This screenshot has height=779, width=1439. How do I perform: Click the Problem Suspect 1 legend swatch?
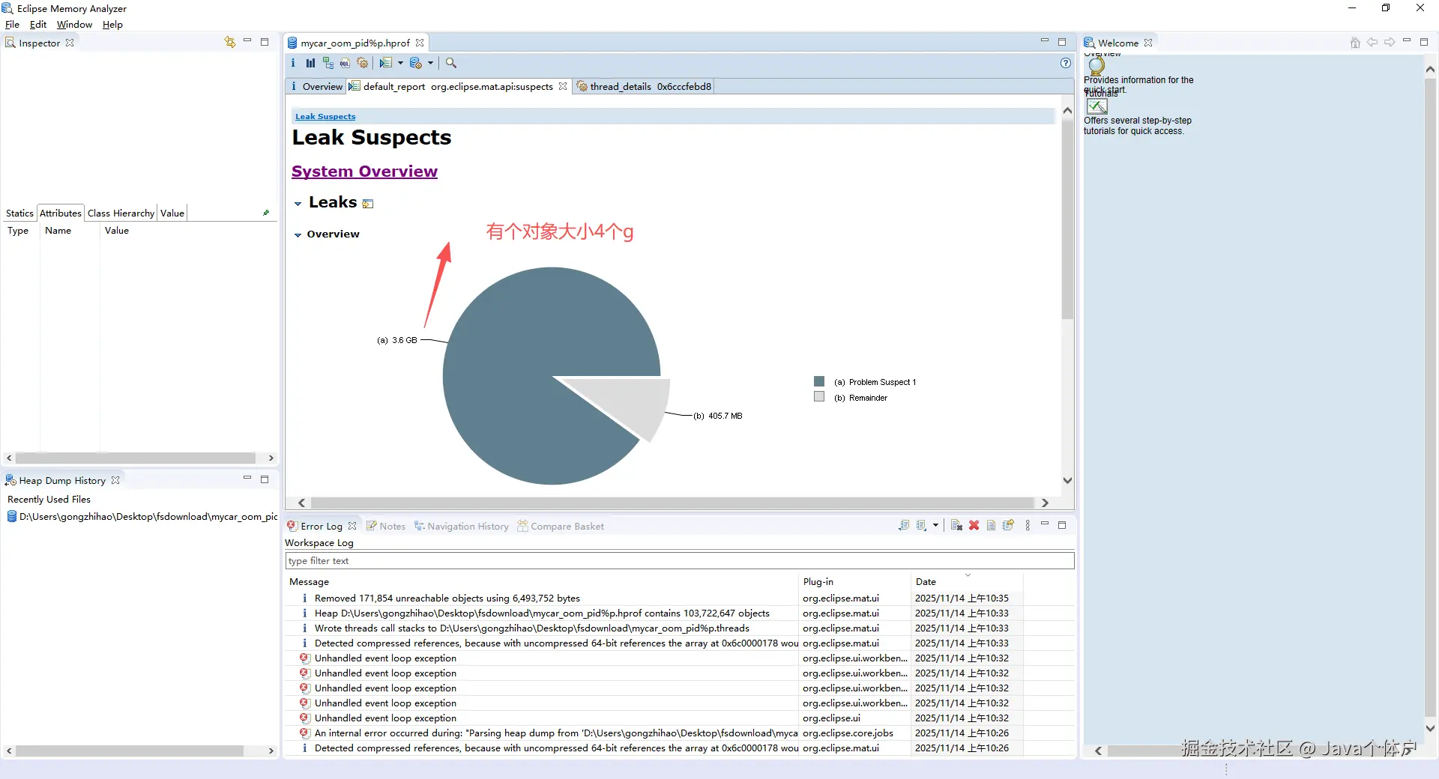(819, 381)
